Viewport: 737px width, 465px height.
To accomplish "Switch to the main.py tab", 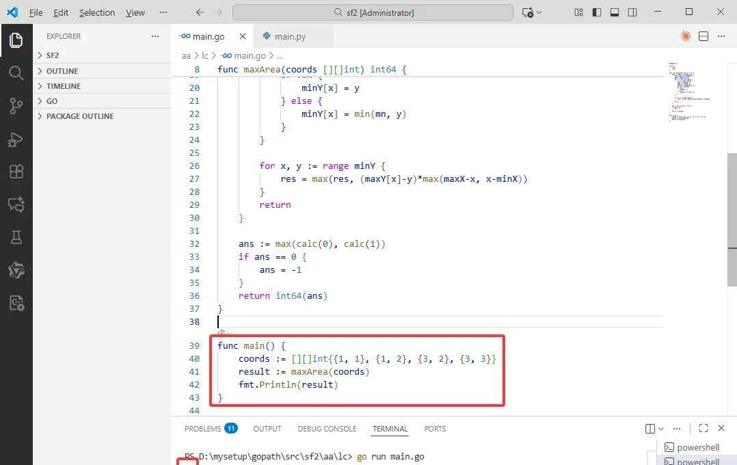I will pos(289,36).
